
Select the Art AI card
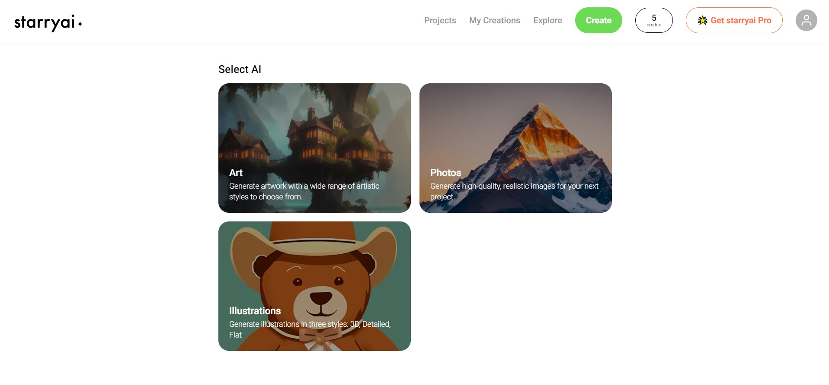click(314, 129)
